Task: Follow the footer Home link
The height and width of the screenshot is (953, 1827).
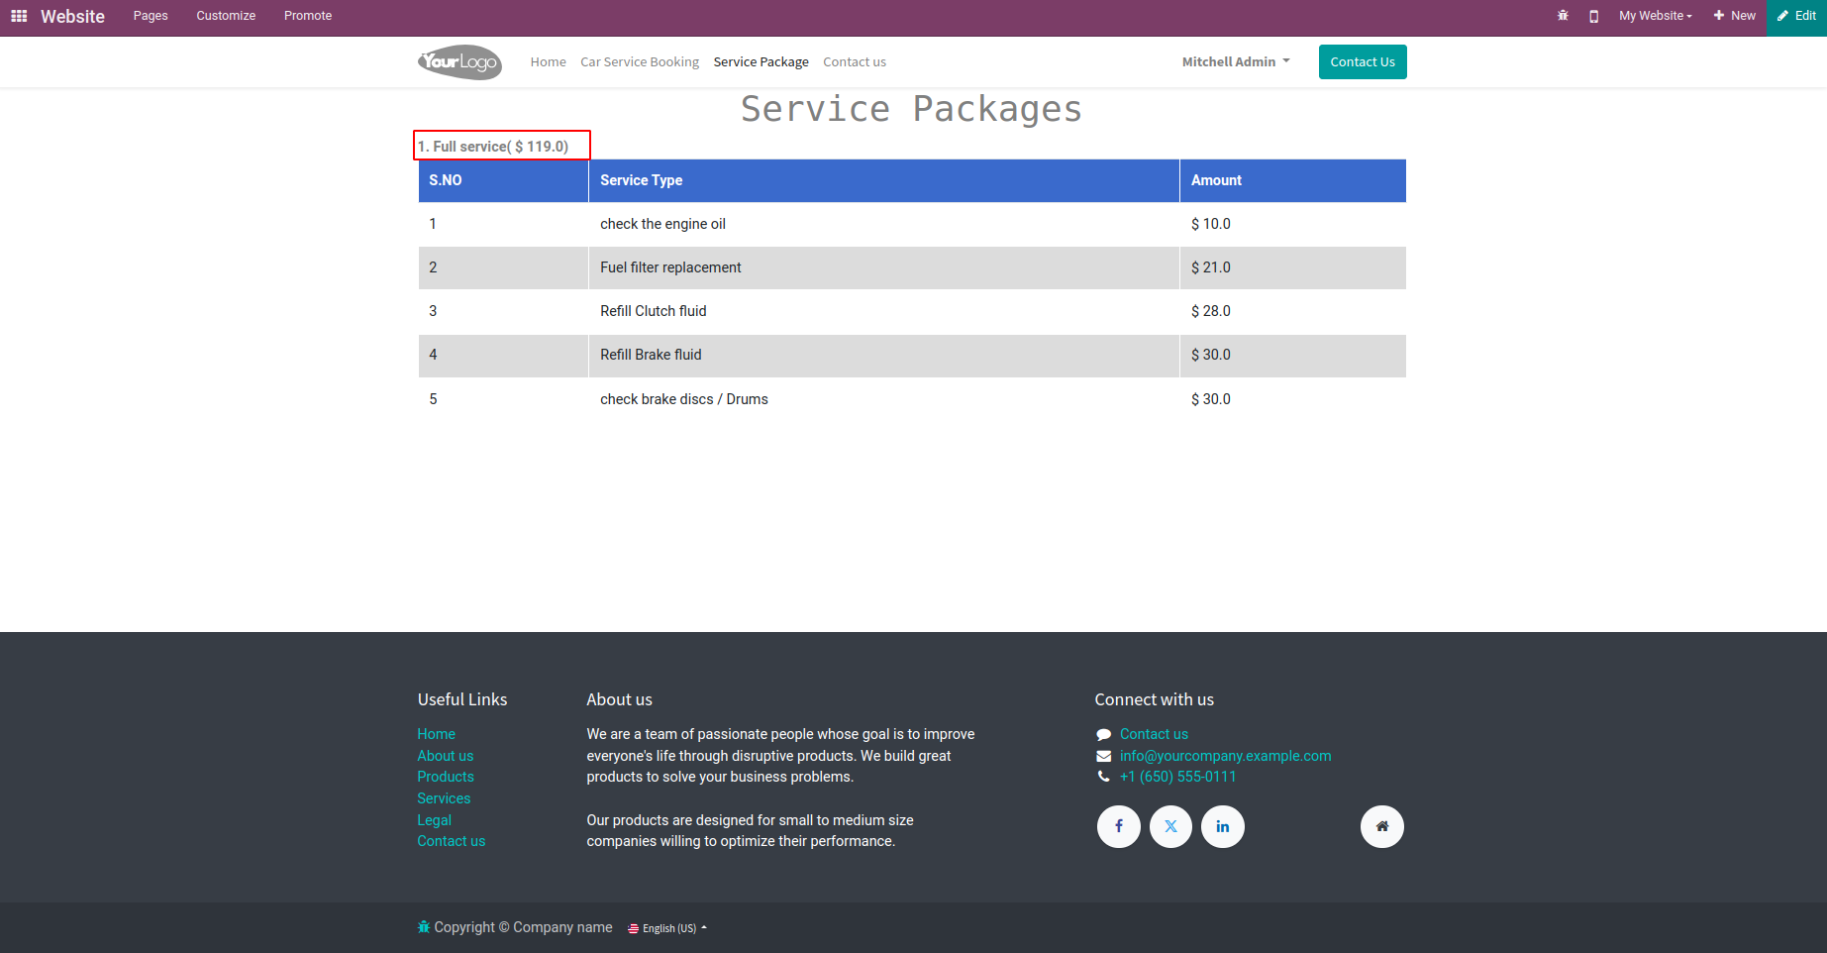Action: 437,734
